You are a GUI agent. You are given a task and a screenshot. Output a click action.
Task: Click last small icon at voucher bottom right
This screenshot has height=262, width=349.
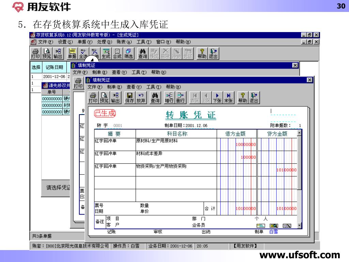pyautogui.click(x=287, y=226)
